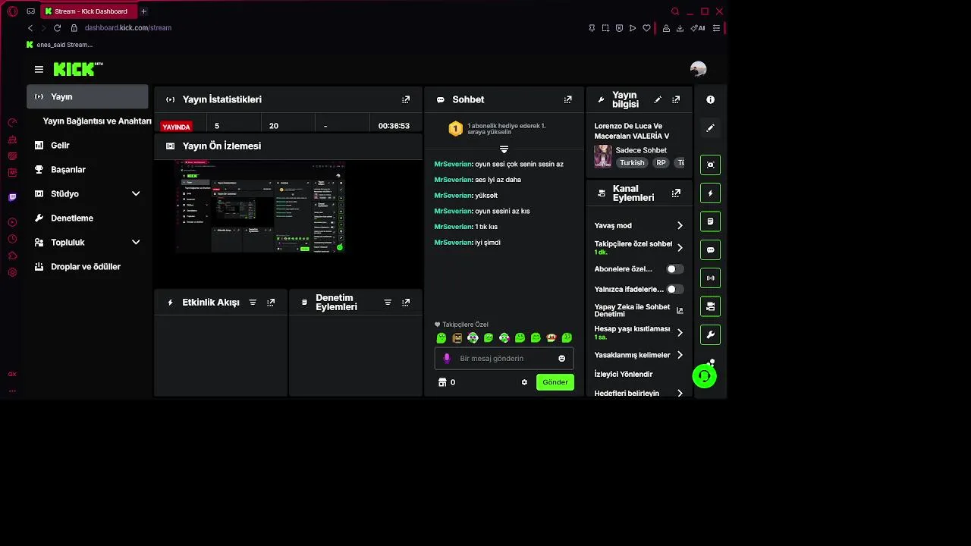The image size is (971, 546).
Task: Open Yasaklanmış kelimeler options chevron
Action: tap(680, 355)
